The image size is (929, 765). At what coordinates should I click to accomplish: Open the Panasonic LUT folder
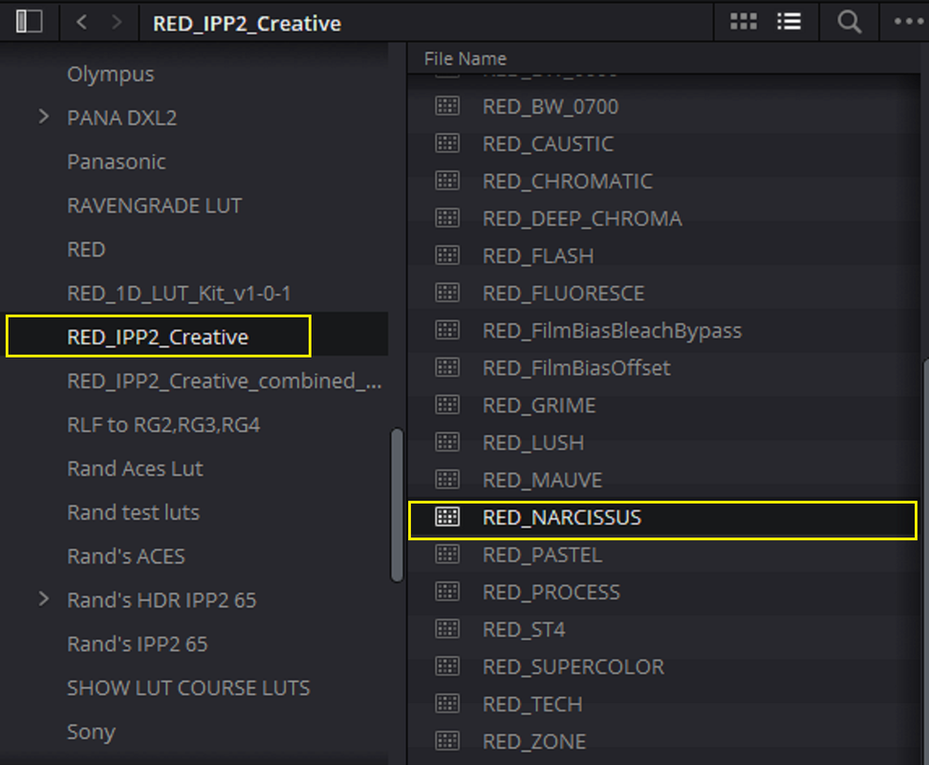[117, 162]
